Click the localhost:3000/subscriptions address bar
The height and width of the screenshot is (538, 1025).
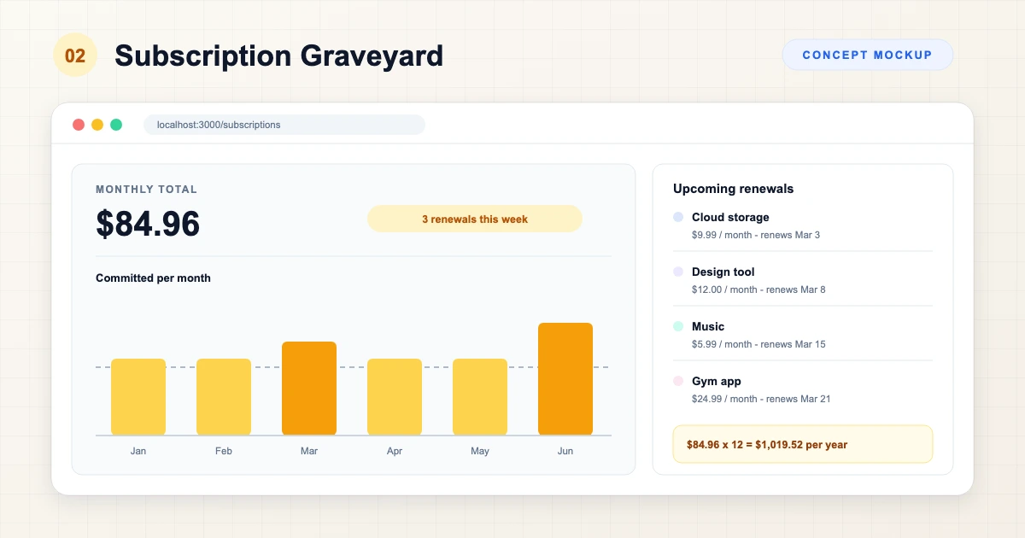coord(284,125)
